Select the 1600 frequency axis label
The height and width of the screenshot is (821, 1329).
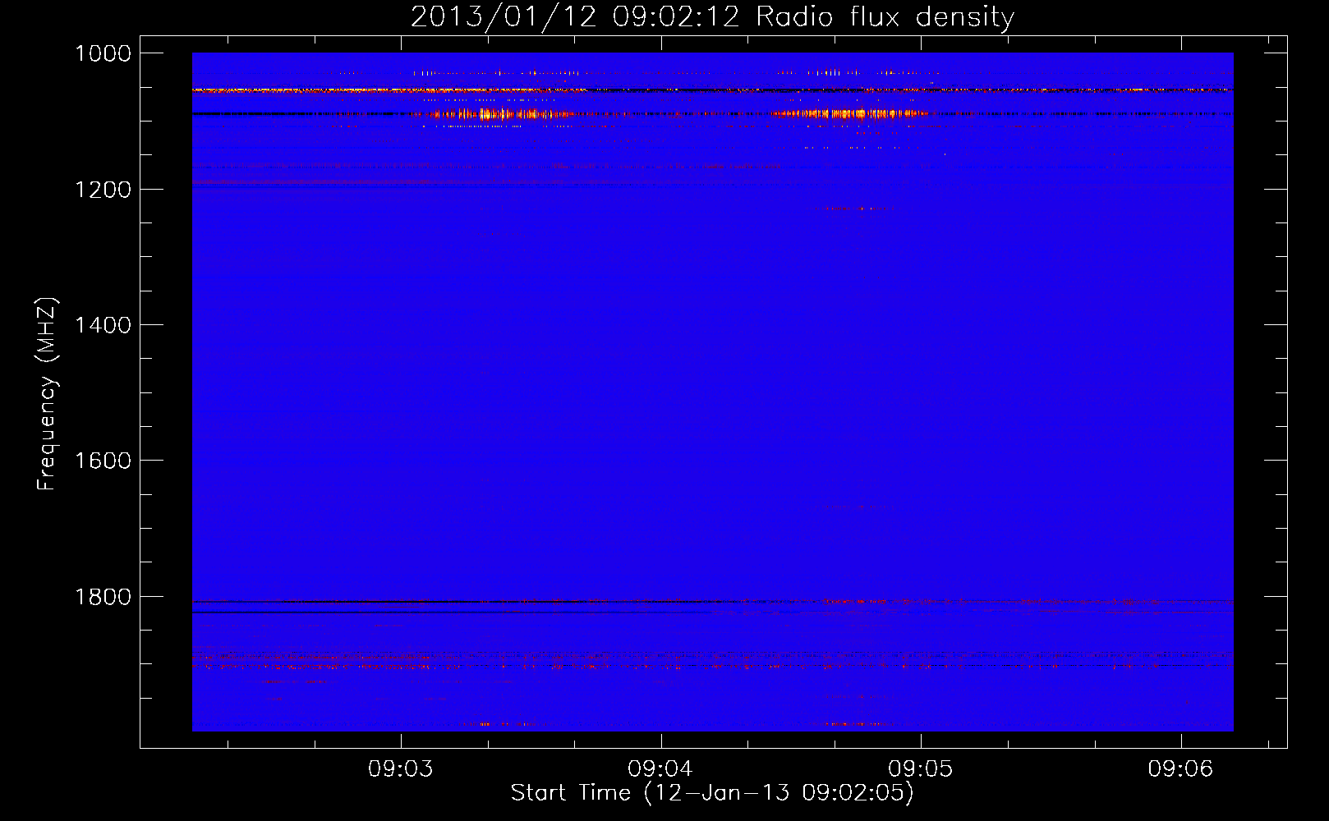(103, 461)
